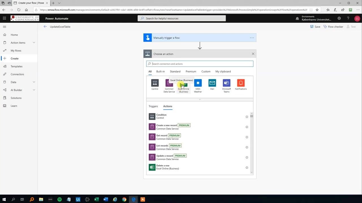The height and width of the screenshot is (203, 362).
Task: Open Excel from the taskbar
Action: [96, 199]
